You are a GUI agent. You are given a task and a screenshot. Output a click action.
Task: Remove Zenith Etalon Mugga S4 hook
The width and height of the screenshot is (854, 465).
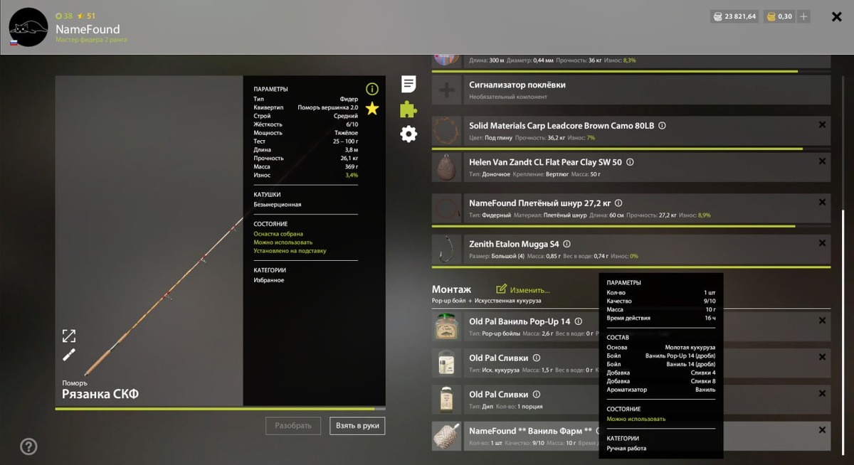(x=823, y=242)
